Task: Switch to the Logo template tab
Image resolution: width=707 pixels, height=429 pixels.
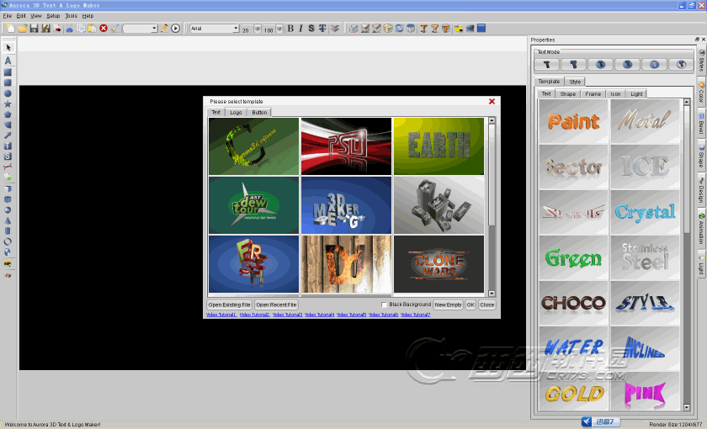Action: pos(237,112)
